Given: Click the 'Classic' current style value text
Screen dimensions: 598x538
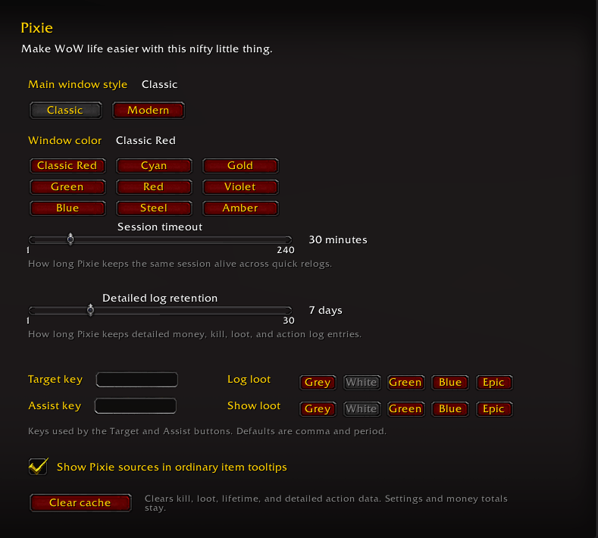Looking at the screenshot, I should (x=159, y=84).
